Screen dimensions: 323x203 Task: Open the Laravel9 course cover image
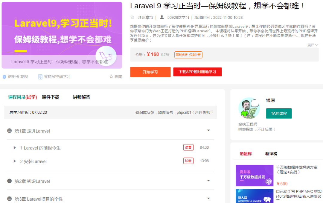click(x=62, y=35)
